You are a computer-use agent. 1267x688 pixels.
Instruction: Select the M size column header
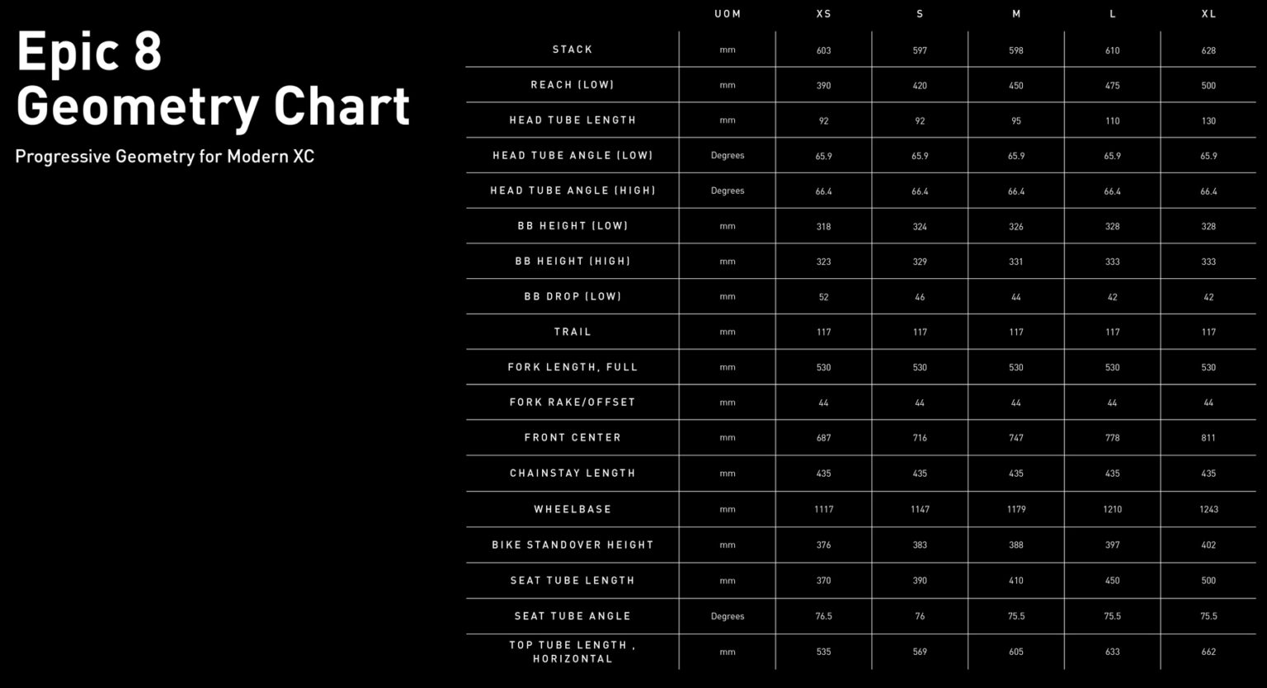click(1016, 14)
